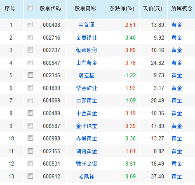Click the 恒邦股份 stock name
Image resolution: width=195 pixels, height=185 pixels.
click(x=87, y=50)
